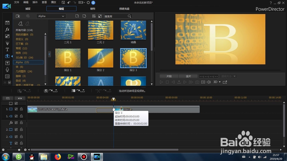Toggle audio track 2 checkbox
This screenshot has width=287, height=161.
(x=16, y=137)
